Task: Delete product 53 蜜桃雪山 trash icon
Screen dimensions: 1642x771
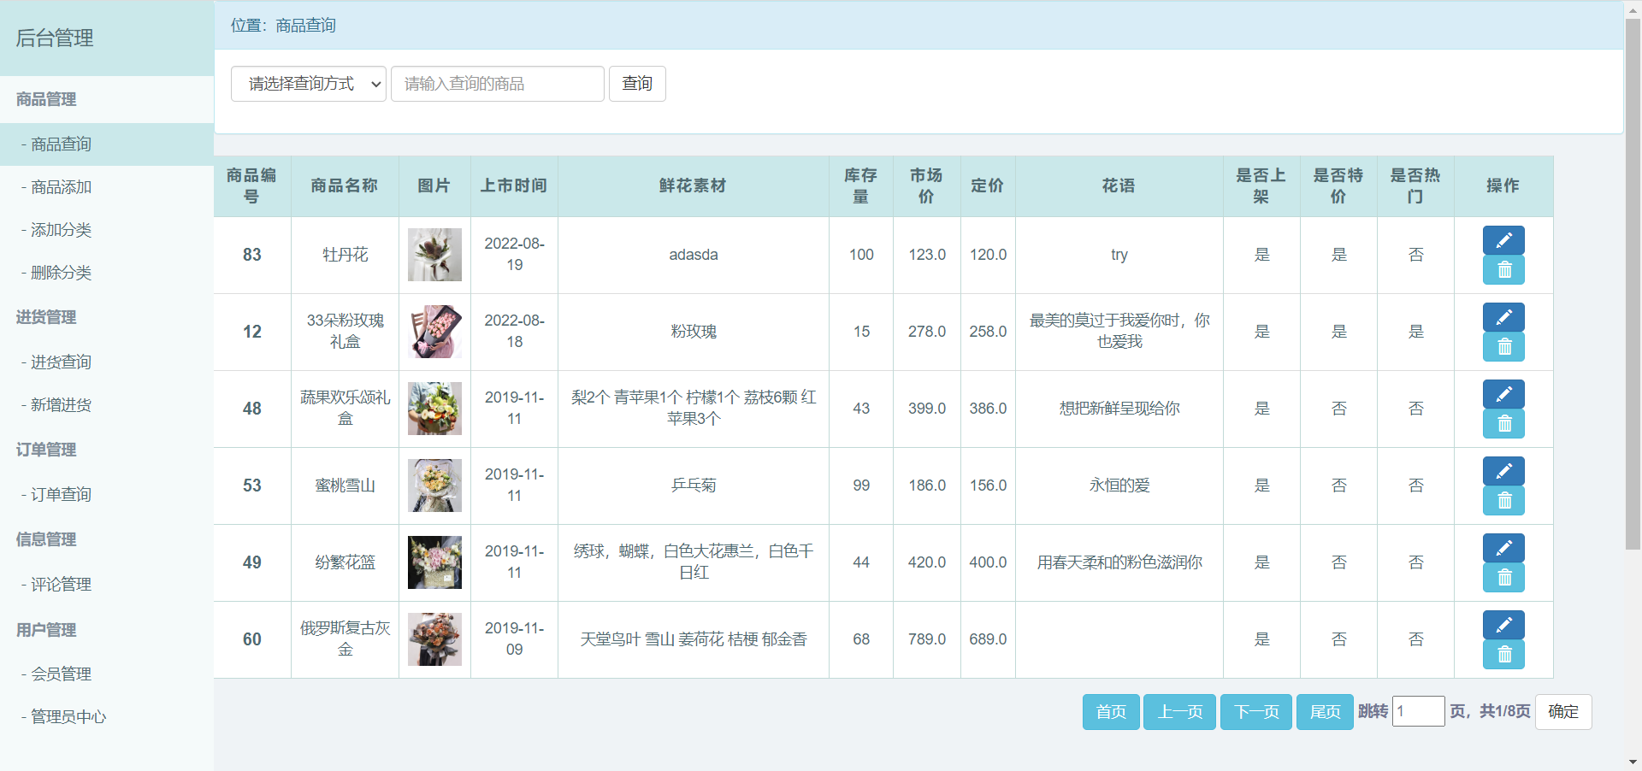Action: (x=1503, y=501)
